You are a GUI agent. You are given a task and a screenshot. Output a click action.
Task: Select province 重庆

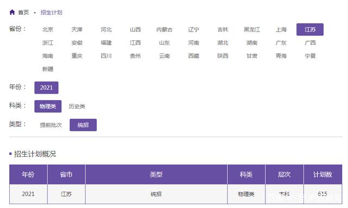click(x=77, y=56)
